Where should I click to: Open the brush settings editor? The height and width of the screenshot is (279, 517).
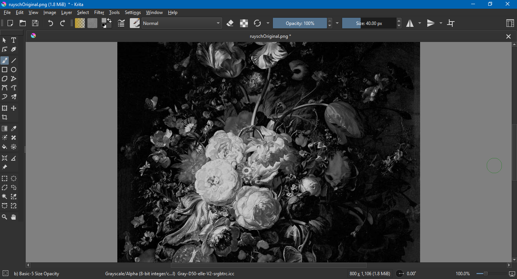click(x=121, y=23)
